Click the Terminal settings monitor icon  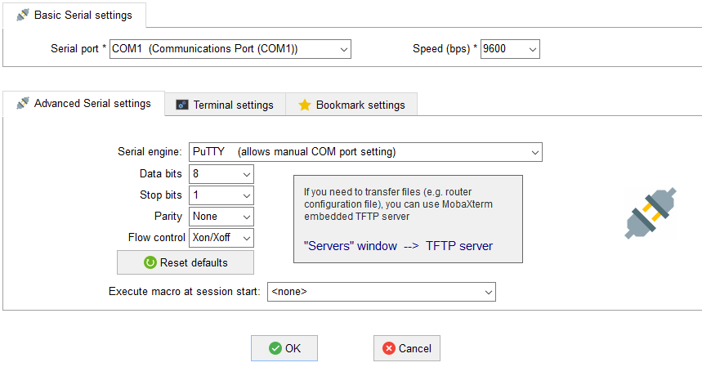coord(181,105)
